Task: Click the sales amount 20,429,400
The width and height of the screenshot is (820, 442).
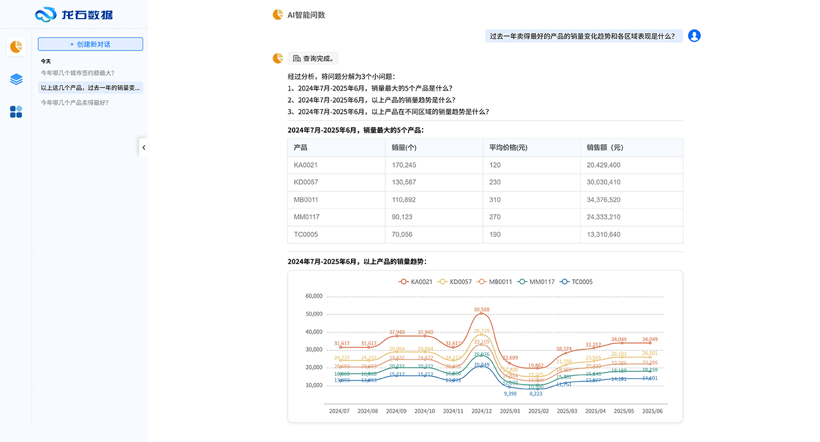Action: point(603,165)
